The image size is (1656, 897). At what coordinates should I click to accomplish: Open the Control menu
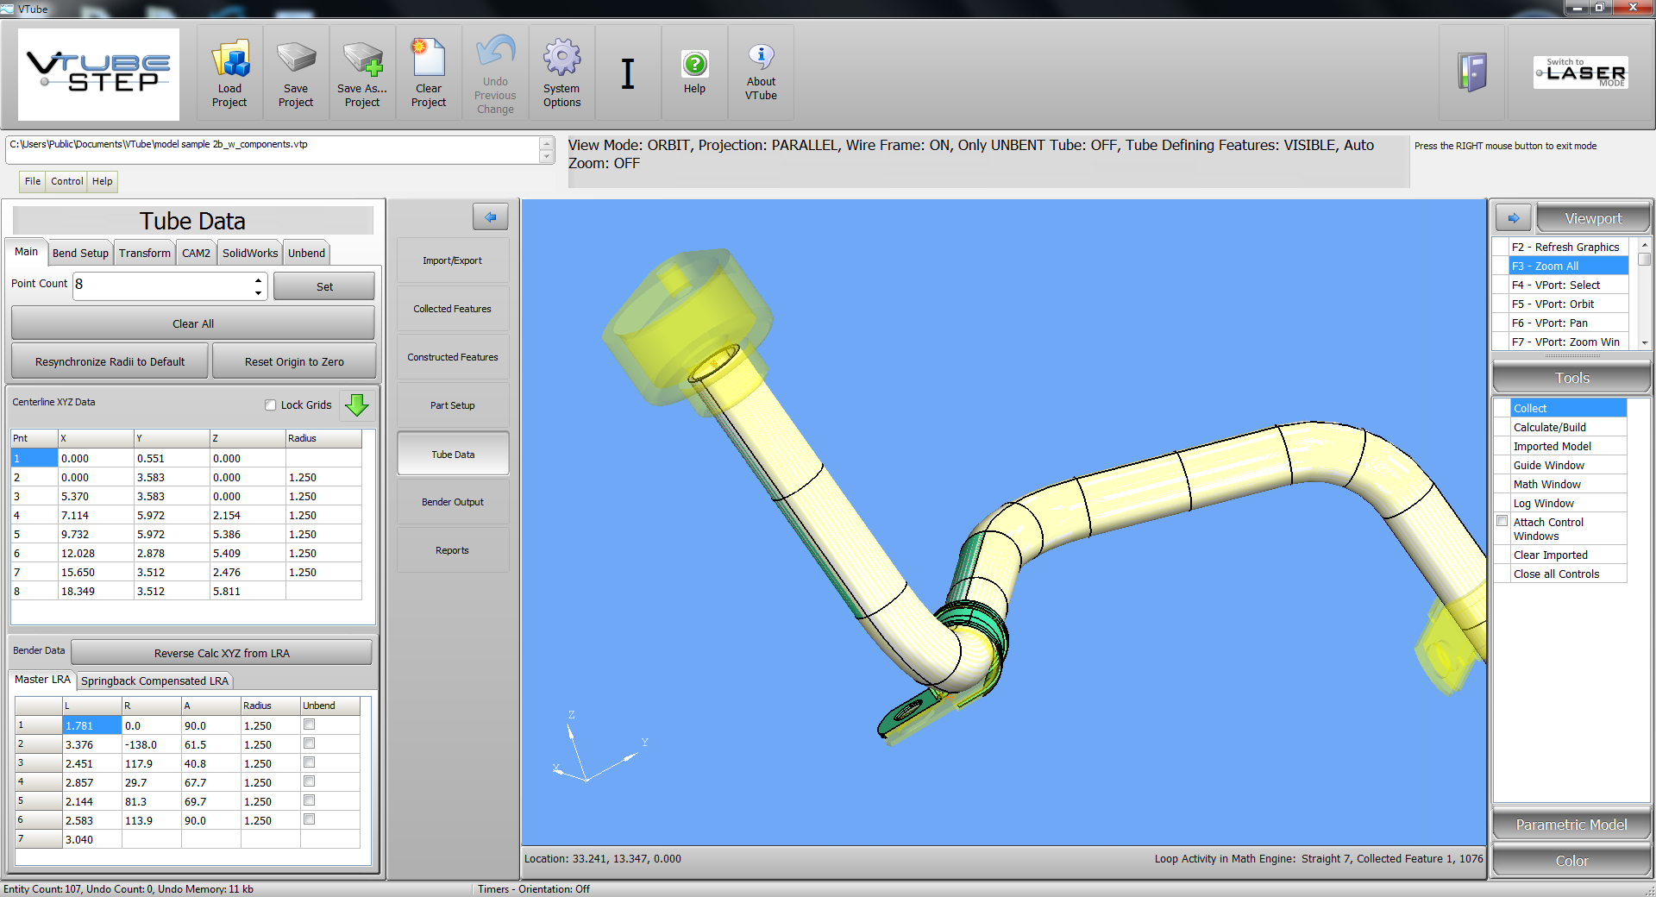(x=66, y=181)
